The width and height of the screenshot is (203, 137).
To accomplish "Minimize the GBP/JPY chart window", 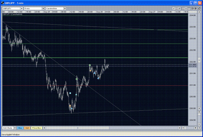I will point(192,3).
